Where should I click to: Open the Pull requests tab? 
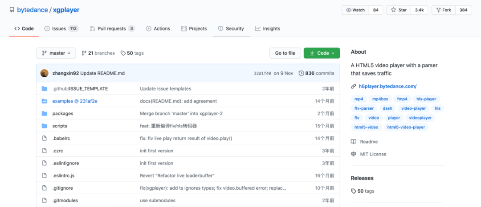tap(112, 28)
